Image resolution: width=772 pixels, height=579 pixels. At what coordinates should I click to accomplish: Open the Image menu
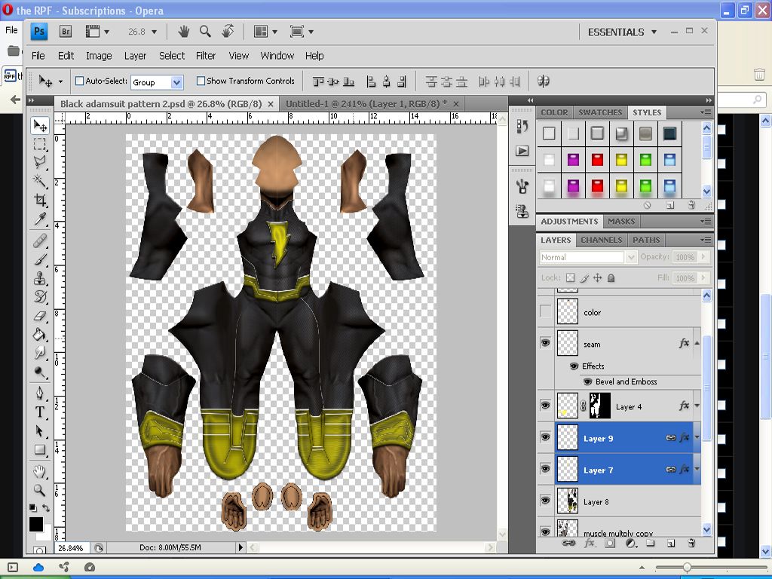(x=99, y=56)
